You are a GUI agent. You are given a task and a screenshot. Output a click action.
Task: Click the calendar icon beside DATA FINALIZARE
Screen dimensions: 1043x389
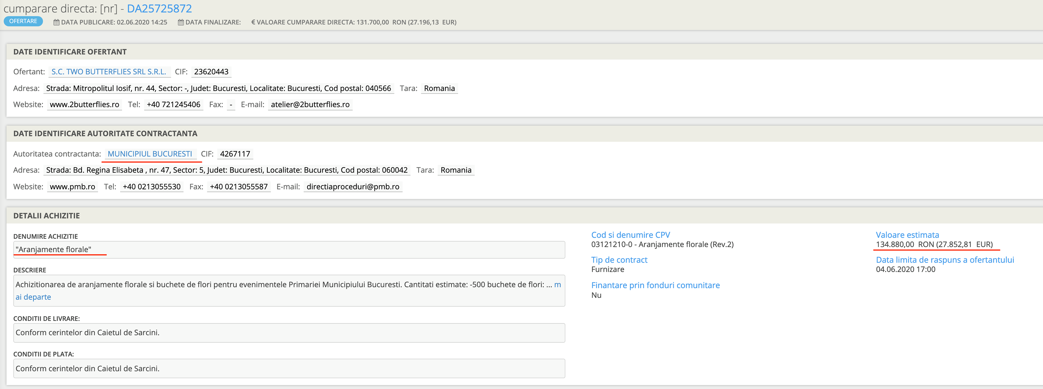coord(181,22)
